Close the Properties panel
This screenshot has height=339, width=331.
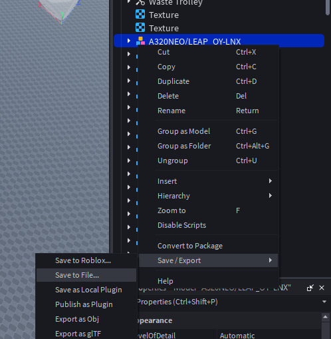point(322,288)
